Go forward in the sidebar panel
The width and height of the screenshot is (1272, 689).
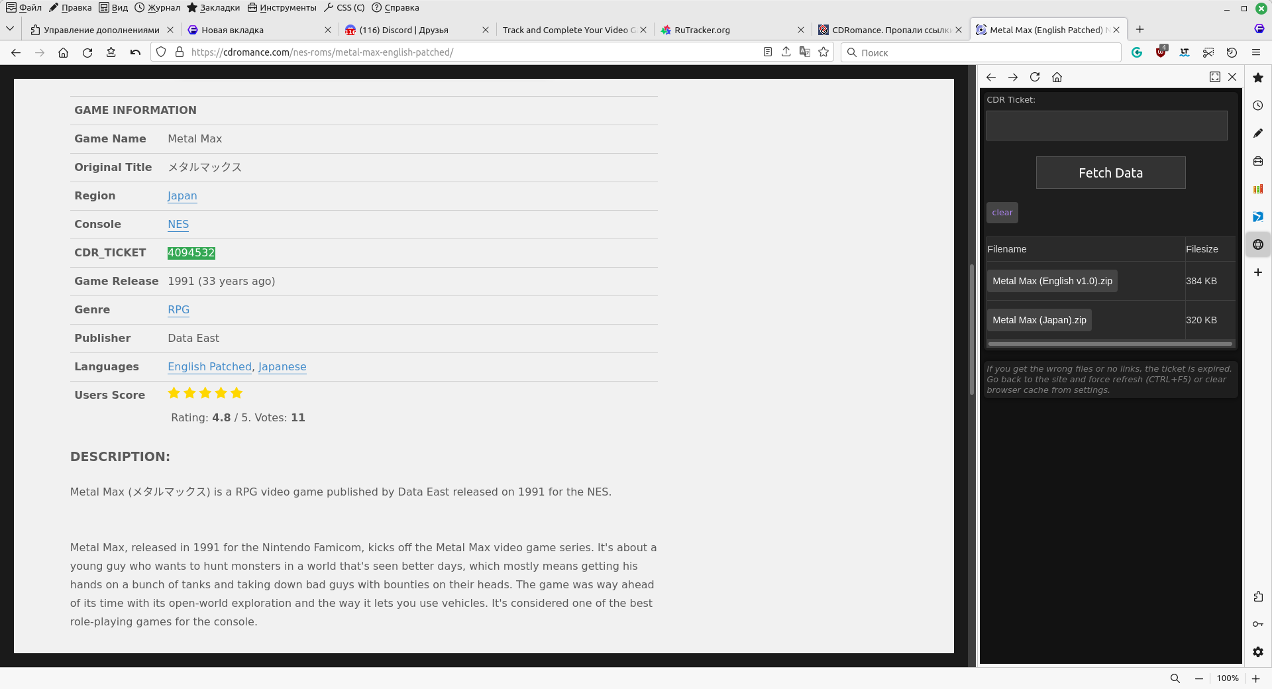1013,77
